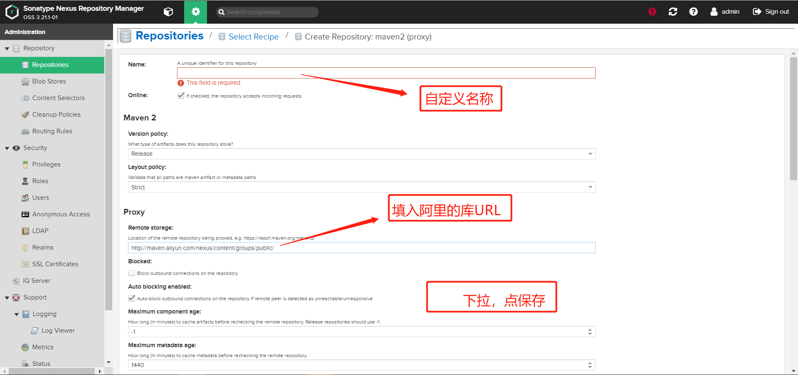Click the Sign out link
This screenshot has width=798, height=375.
777,12
